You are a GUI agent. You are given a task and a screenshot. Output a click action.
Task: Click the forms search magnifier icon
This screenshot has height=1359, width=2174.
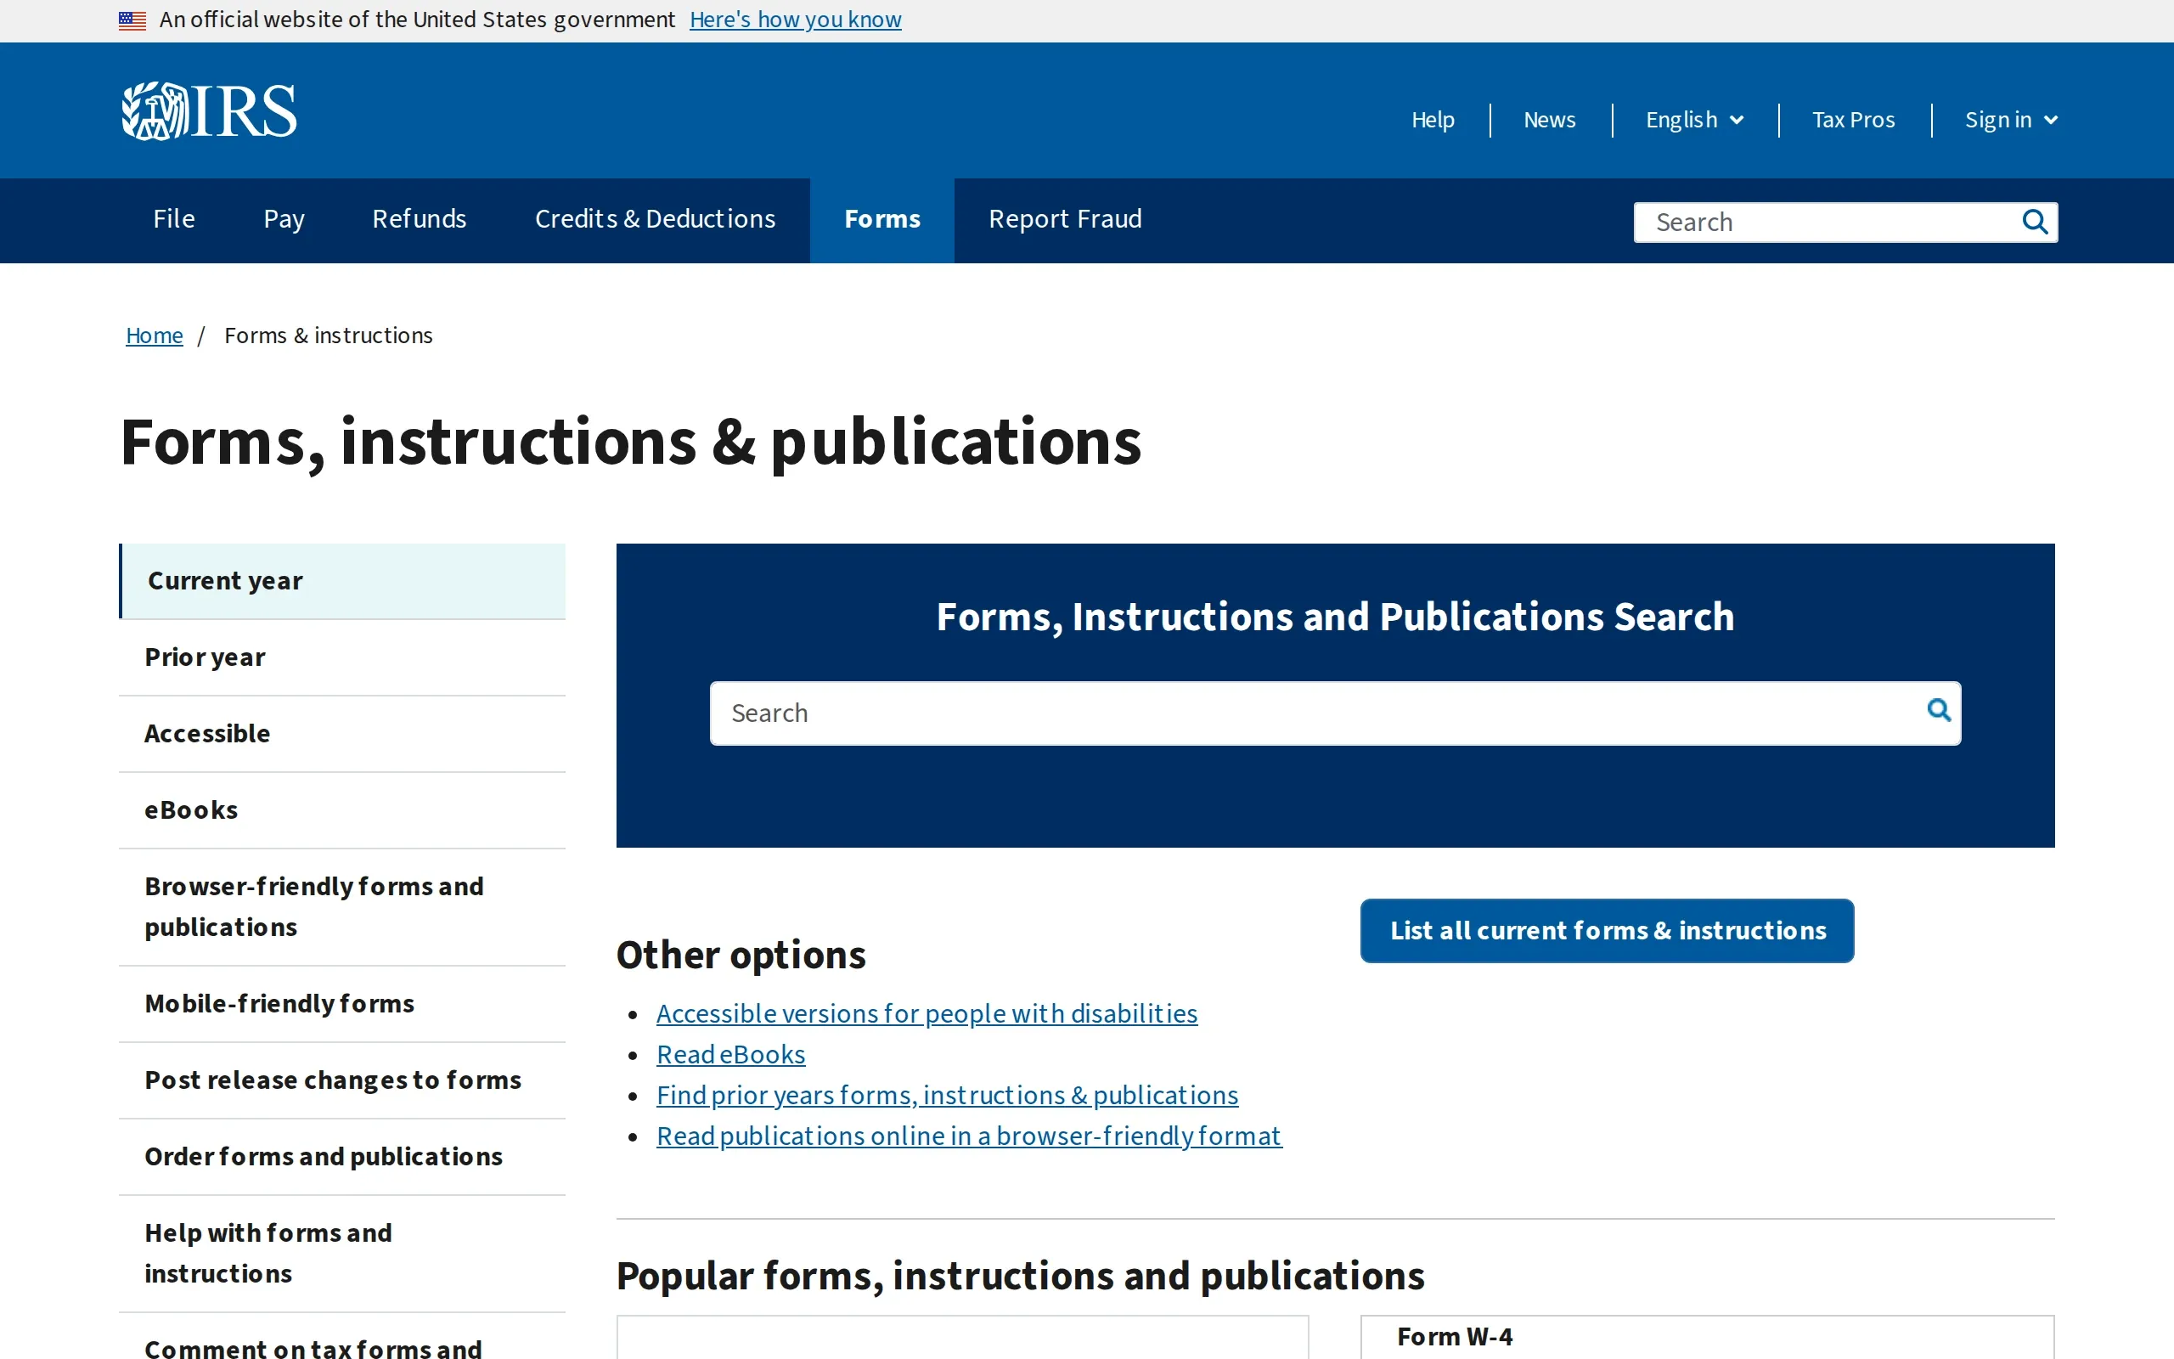pyautogui.click(x=1939, y=711)
